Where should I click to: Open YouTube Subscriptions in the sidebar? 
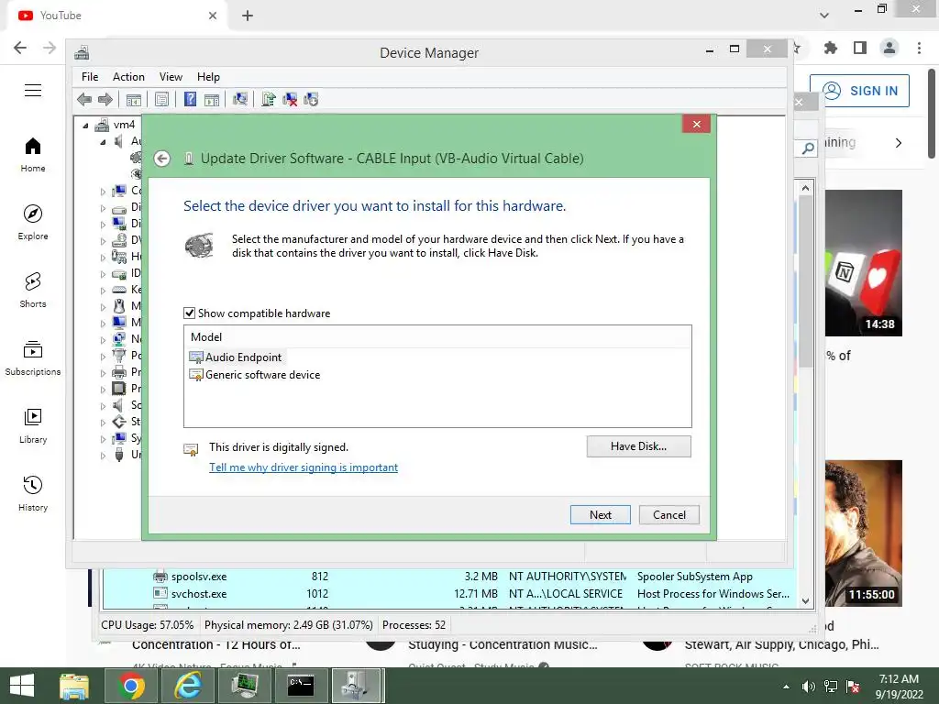[33, 357]
